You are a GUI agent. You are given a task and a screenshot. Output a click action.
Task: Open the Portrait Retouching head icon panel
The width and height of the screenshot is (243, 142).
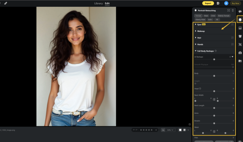(x=240, y=20)
